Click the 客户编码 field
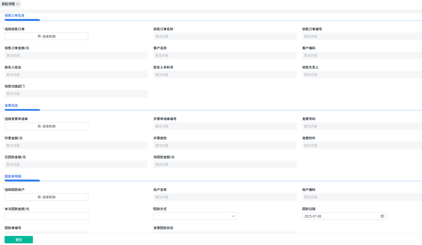 (x=362, y=55)
